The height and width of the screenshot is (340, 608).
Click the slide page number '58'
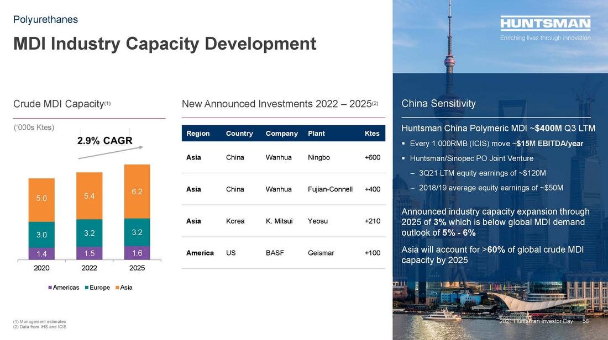[x=585, y=321]
